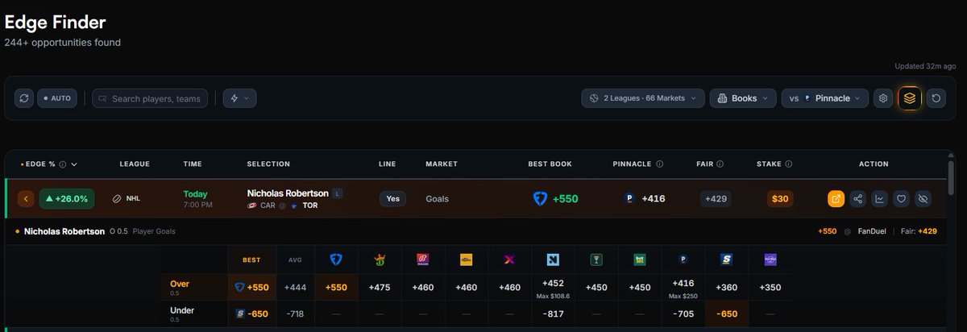Click the Over +475 DraftKings odds

click(380, 287)
